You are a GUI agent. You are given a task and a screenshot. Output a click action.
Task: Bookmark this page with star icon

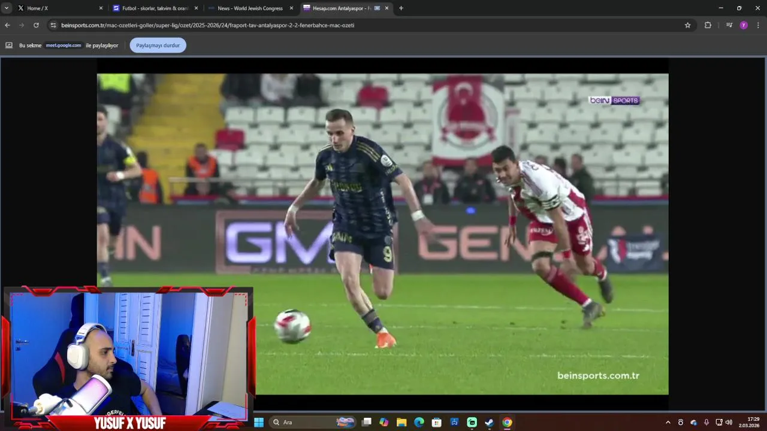coord(687,25)
